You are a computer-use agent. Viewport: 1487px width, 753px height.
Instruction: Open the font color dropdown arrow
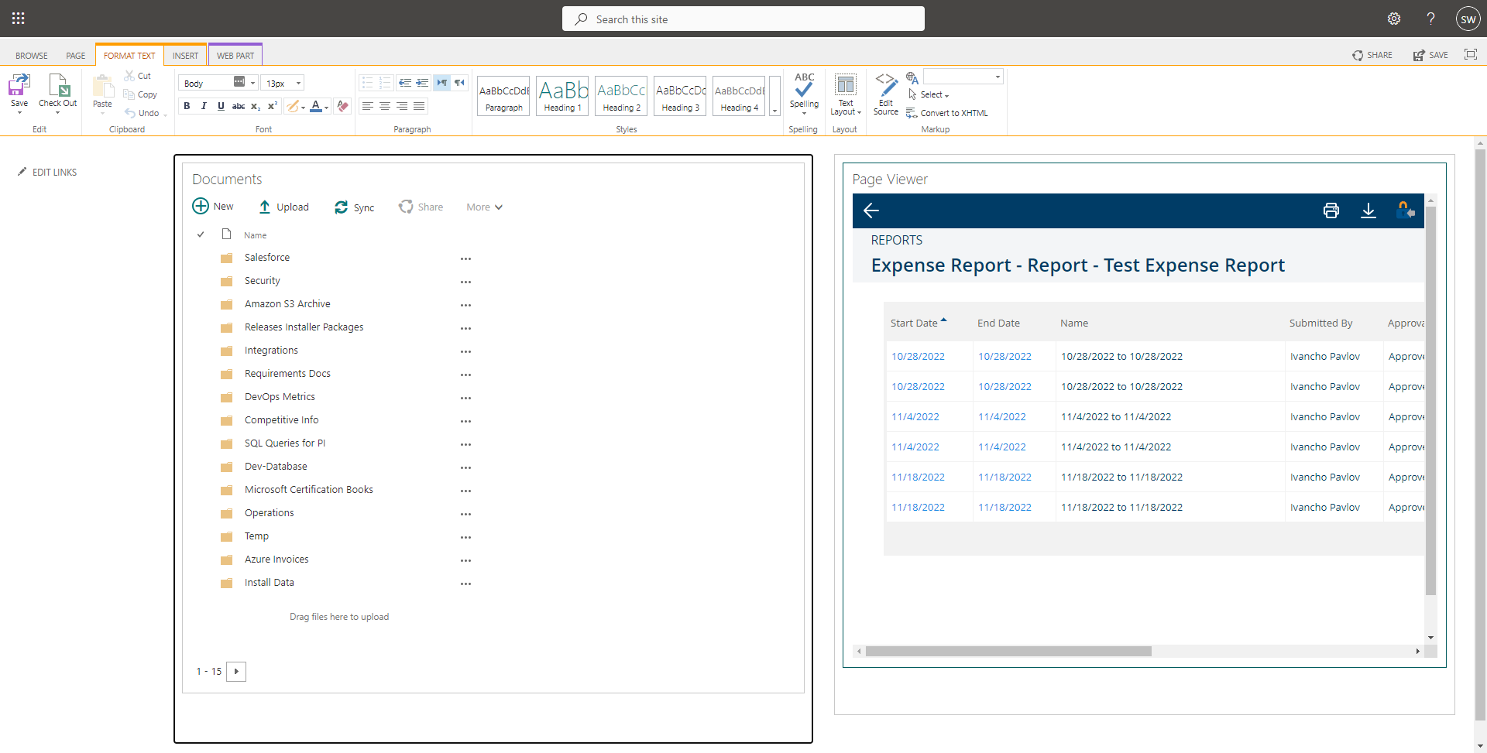327,107
